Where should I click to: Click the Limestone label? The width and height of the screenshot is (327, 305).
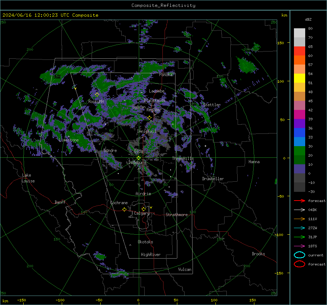coord(69,140)
